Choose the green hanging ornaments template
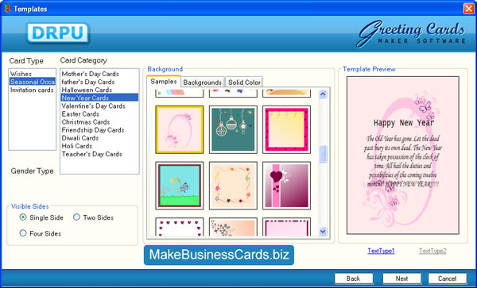Image resolution: width=477 pixels, height=288 pixels. (233, 129)
